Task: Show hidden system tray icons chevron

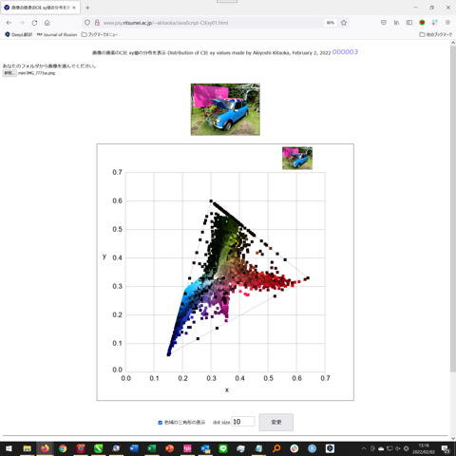Action: [x=364, y=448]
